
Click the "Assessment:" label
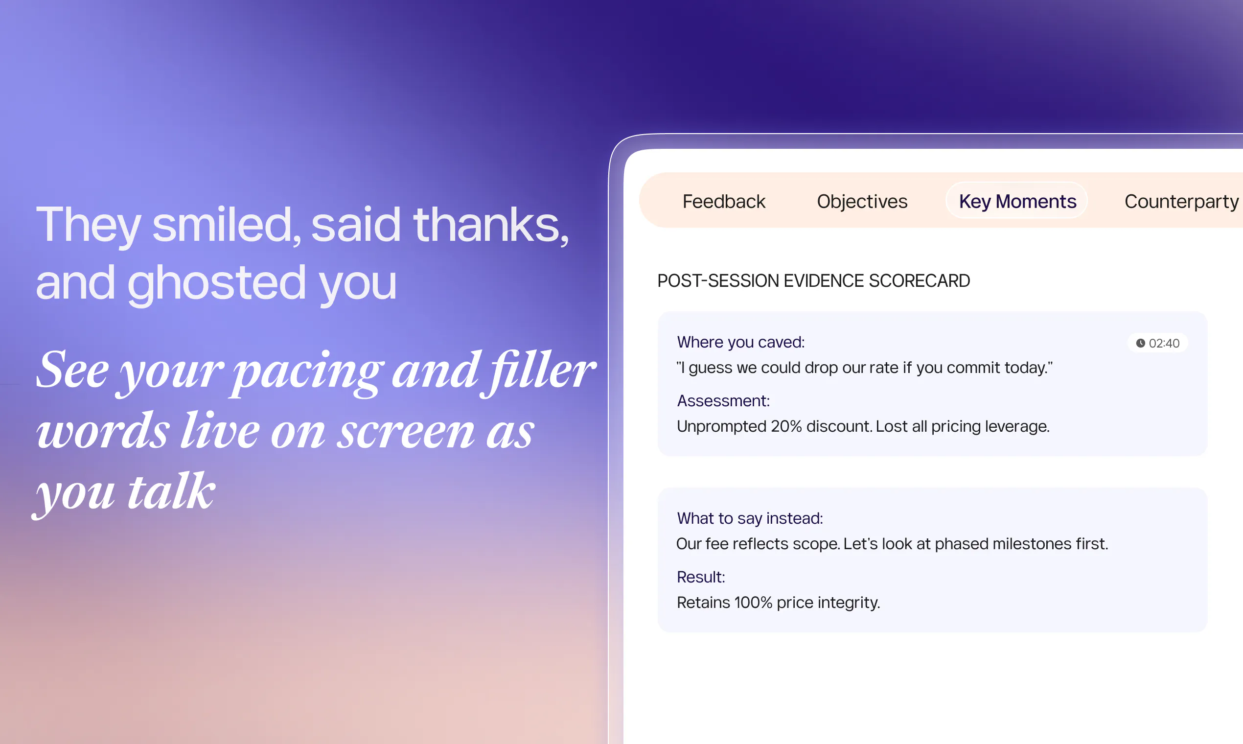click(x=723, y=400)
